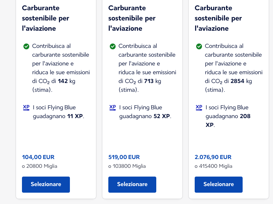Click the 'o 415400 Miglia' miles text
Image resolution: width=273 pixels, height=204 pixels.
pos(213,166)
